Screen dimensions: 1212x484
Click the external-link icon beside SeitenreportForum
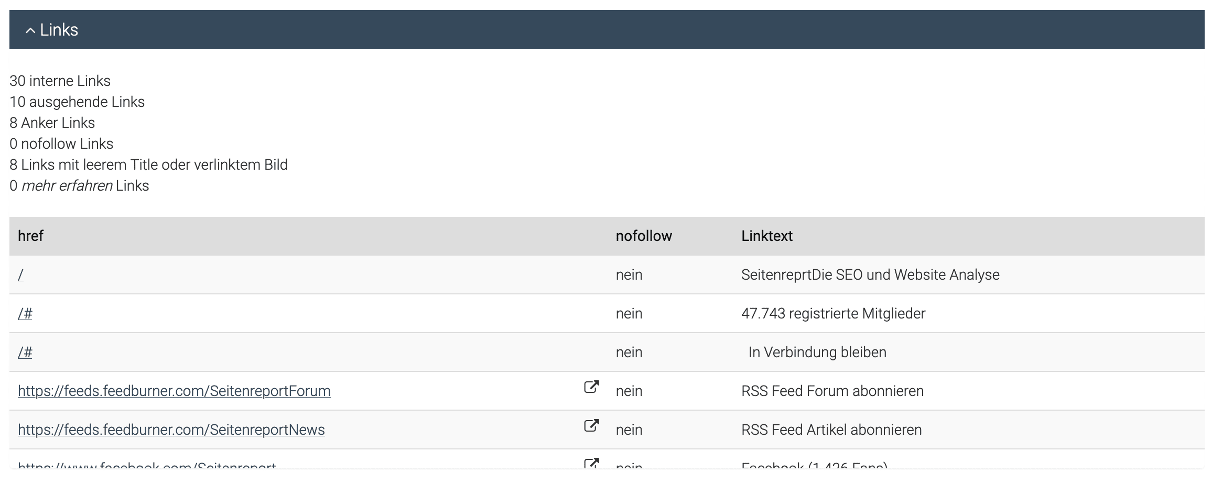(591, 388)
